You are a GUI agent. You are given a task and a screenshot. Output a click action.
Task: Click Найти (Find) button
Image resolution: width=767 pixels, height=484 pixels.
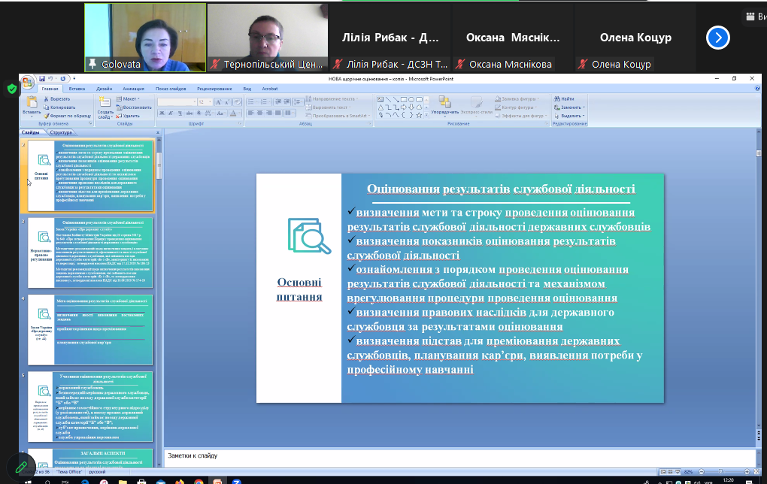point(564,98)
